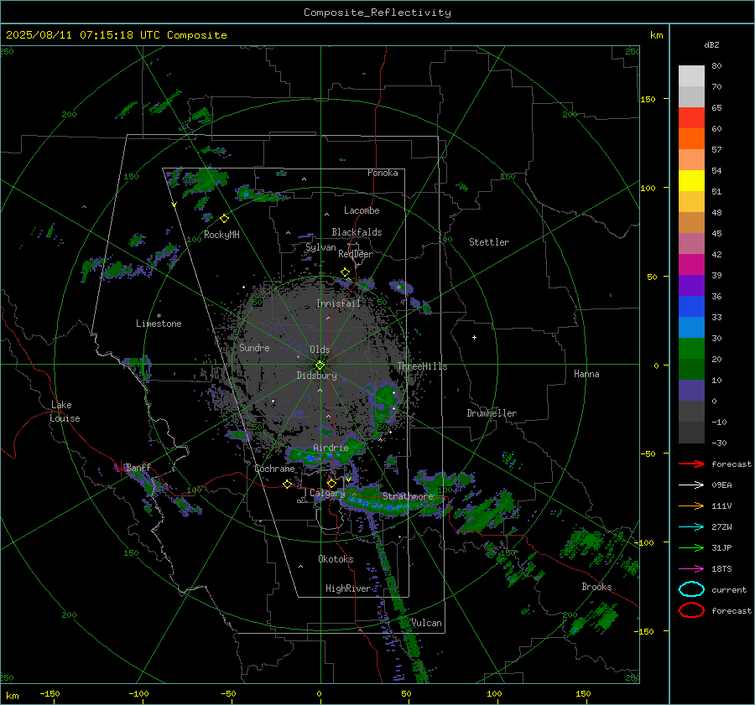Click the Lacombe town label
Screen dimensions: 755x705
(362, 210)
